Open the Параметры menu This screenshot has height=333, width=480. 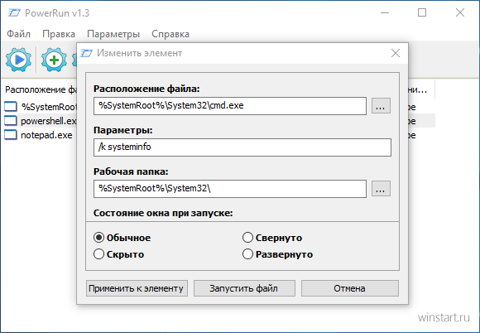[x=113, y=34]
